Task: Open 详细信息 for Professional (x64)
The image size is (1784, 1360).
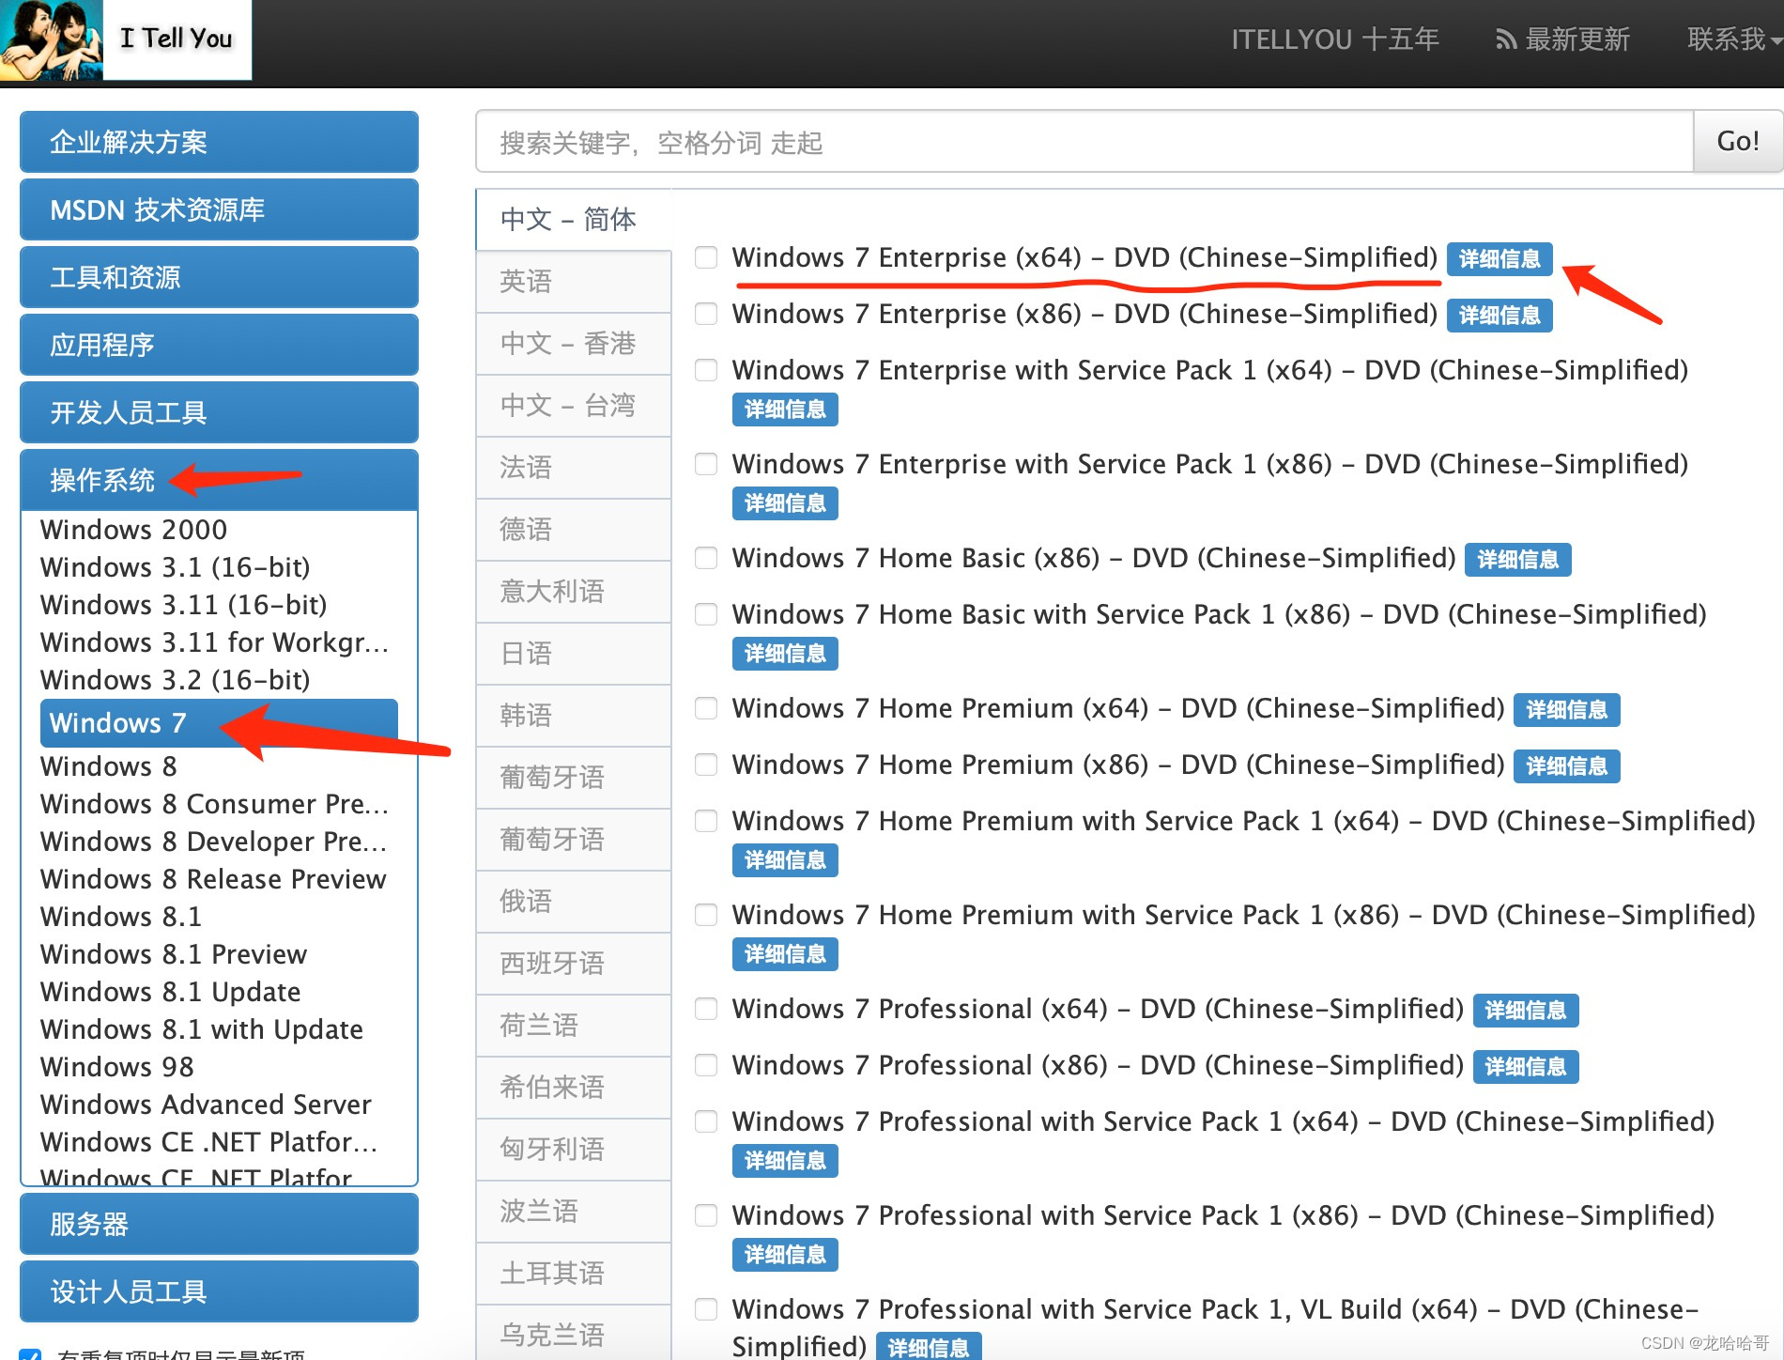Action: [x=1526, y=1011]
